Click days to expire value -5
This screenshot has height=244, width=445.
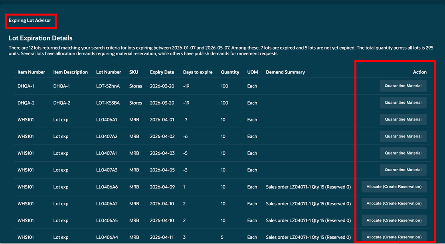[185, 153]
